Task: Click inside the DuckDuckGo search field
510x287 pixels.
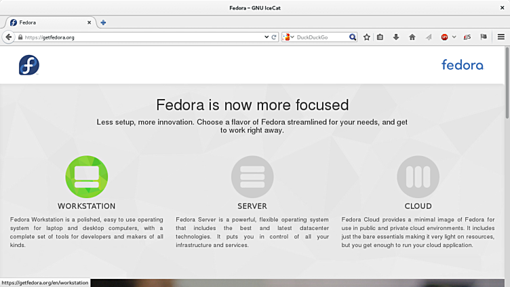Action: click(x=322, y=37)
